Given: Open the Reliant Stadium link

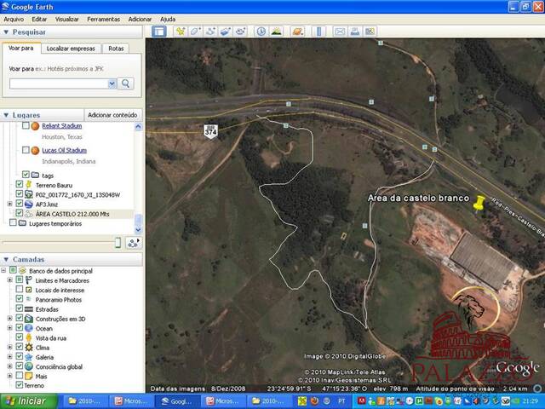Looking at the screenshot, I should 62,126.
